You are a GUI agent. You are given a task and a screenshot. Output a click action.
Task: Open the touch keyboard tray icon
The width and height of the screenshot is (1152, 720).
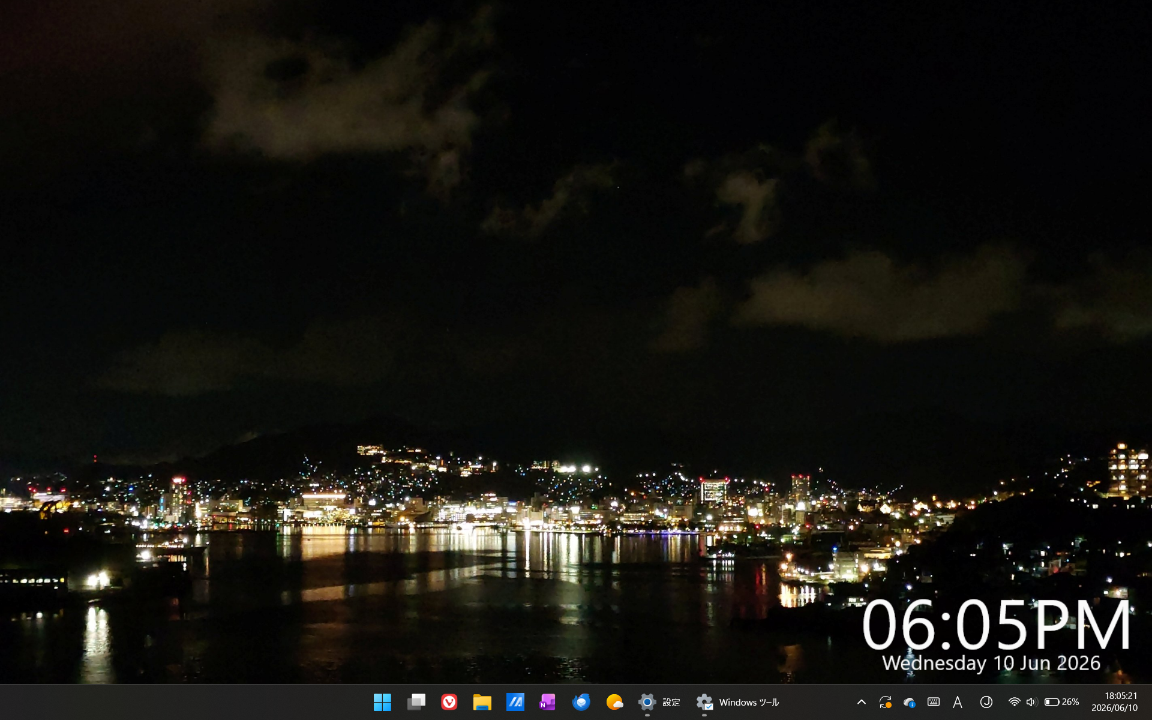point(933,702)
